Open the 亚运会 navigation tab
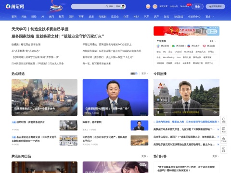This screenshot has height=173, width=231. 115,16
